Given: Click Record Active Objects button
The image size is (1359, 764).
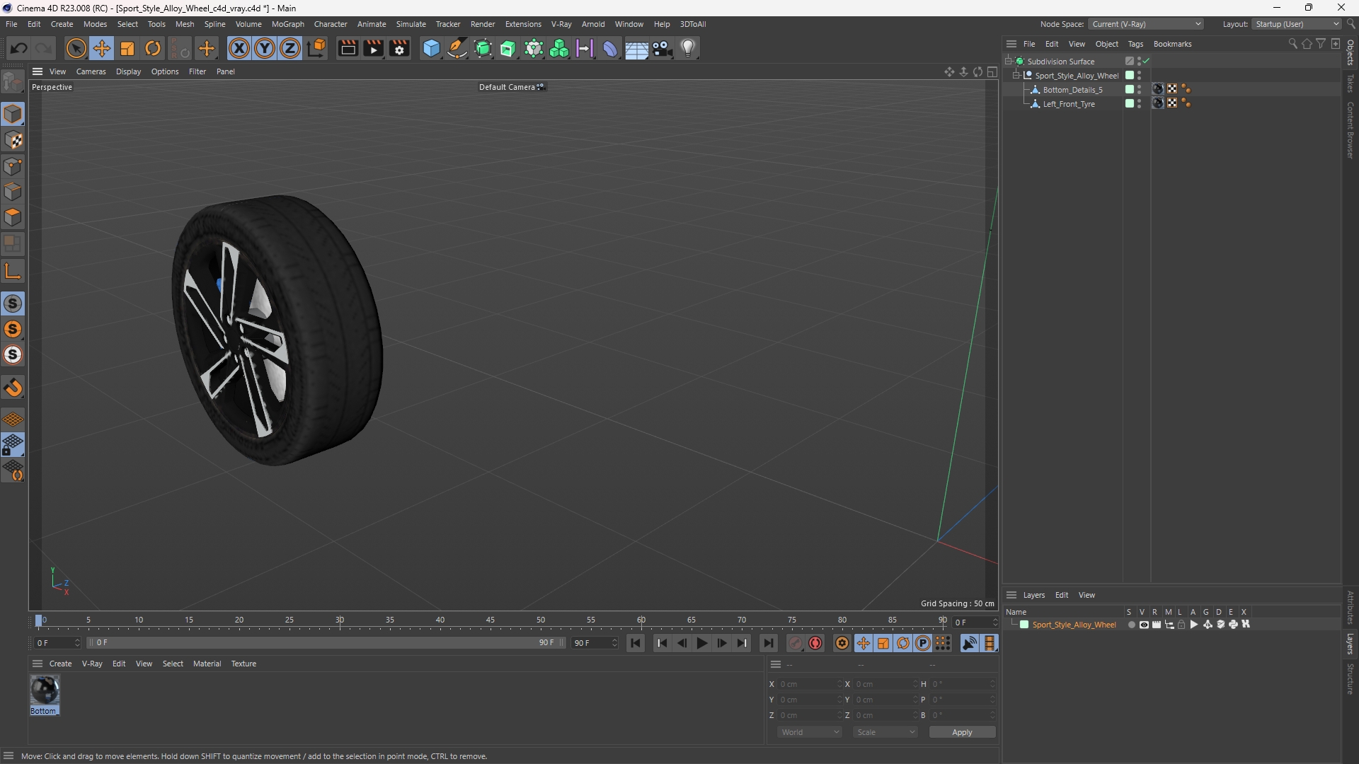Looking at the screenshot, I should pos(796,643).
